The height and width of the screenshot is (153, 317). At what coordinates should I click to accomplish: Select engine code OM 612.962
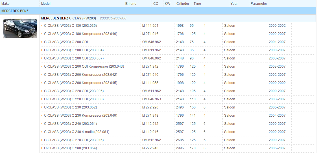[152, 140]
